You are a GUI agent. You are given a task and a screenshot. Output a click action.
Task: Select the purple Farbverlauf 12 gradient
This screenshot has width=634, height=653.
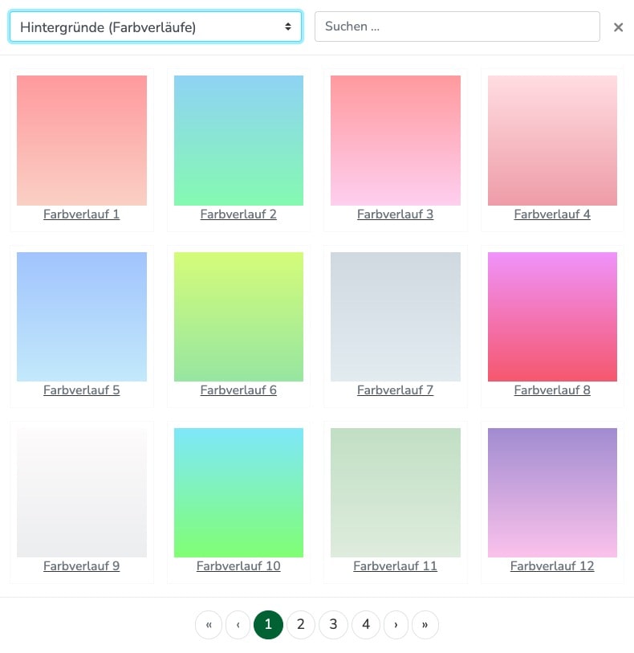552,492
